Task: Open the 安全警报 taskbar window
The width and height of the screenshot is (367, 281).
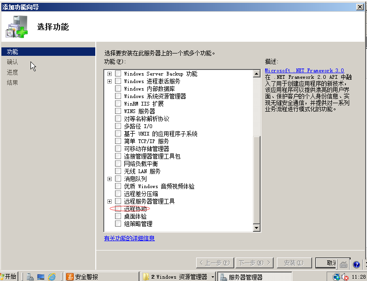Action: [87, 277]
